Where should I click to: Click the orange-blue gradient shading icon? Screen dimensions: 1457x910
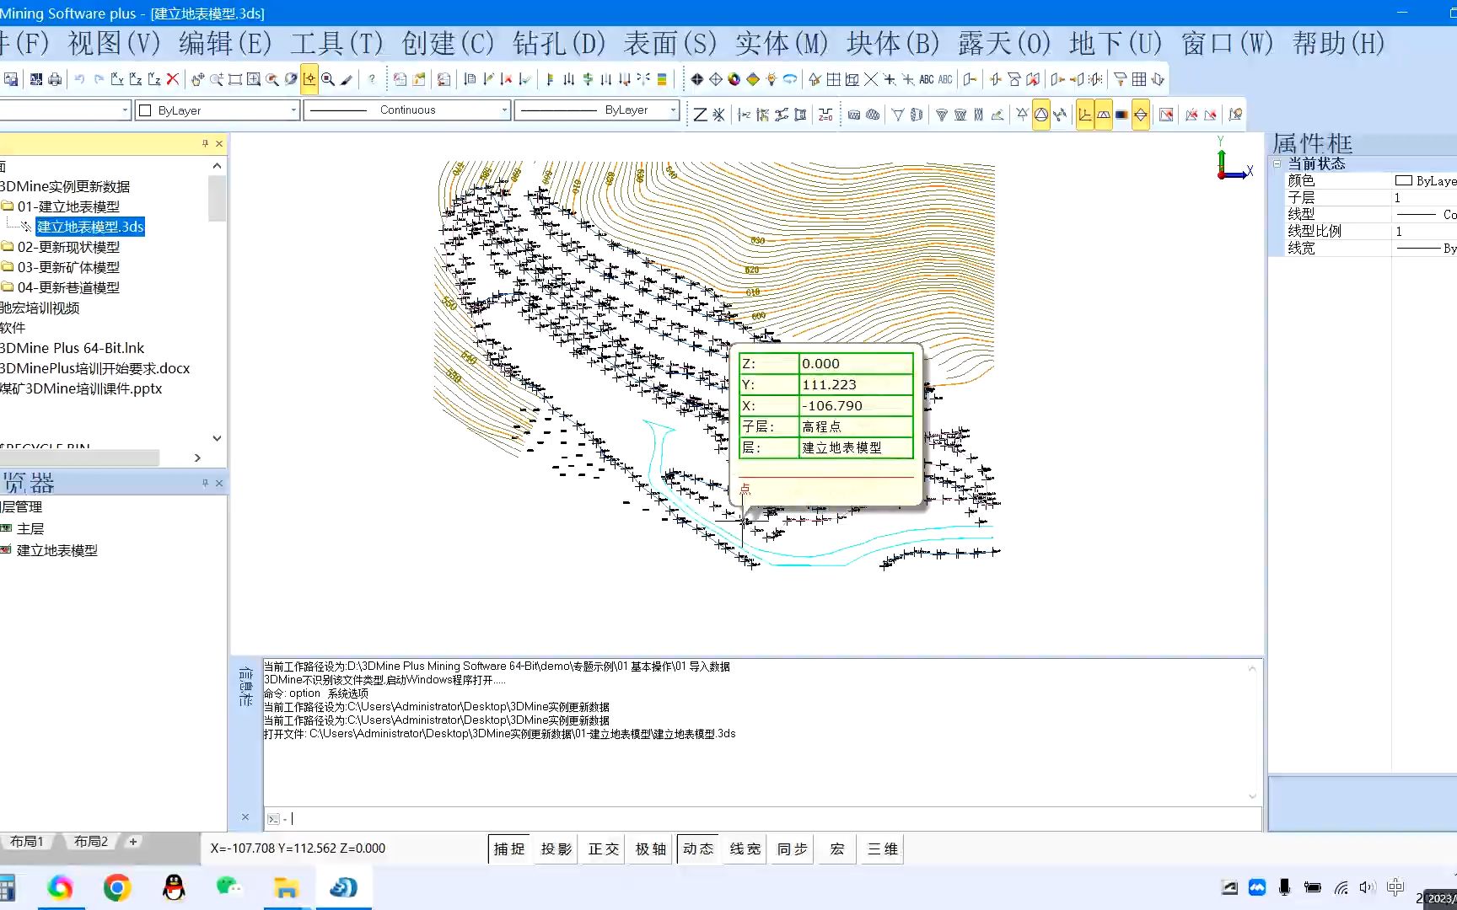tap(1122, 115)
